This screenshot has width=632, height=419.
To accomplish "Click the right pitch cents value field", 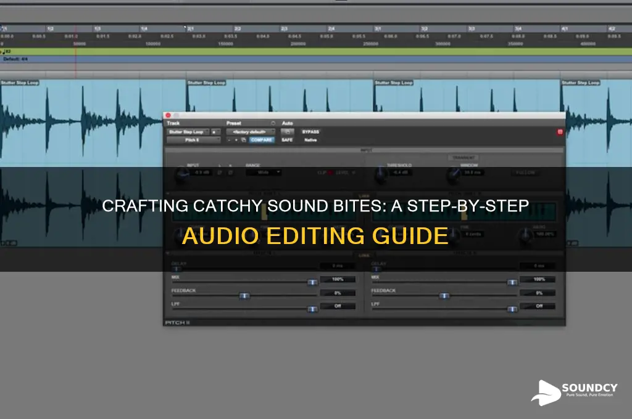I will pos(474,234).
